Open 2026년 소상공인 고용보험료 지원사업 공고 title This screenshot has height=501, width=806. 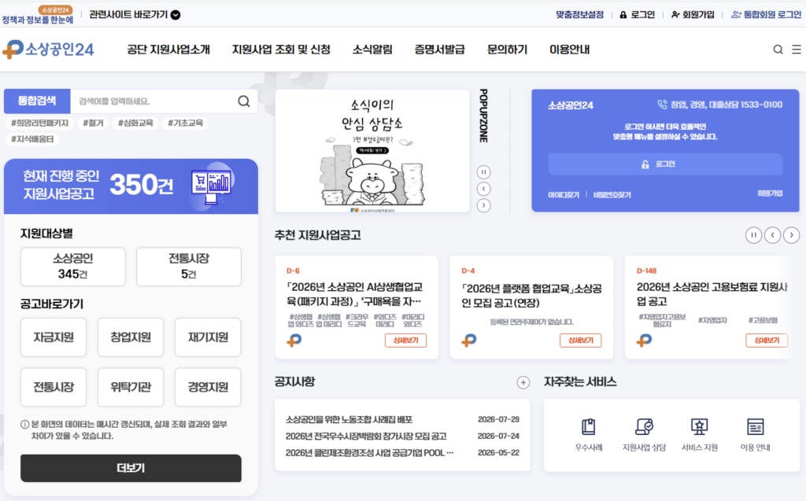(x=712, y=294)
